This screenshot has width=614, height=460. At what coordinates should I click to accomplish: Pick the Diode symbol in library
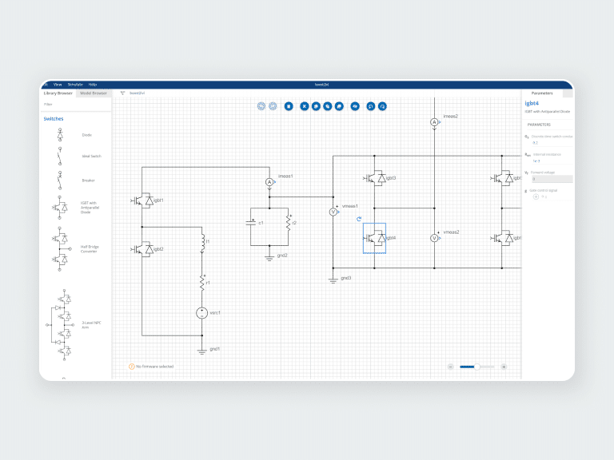click(x=60, y=134)
